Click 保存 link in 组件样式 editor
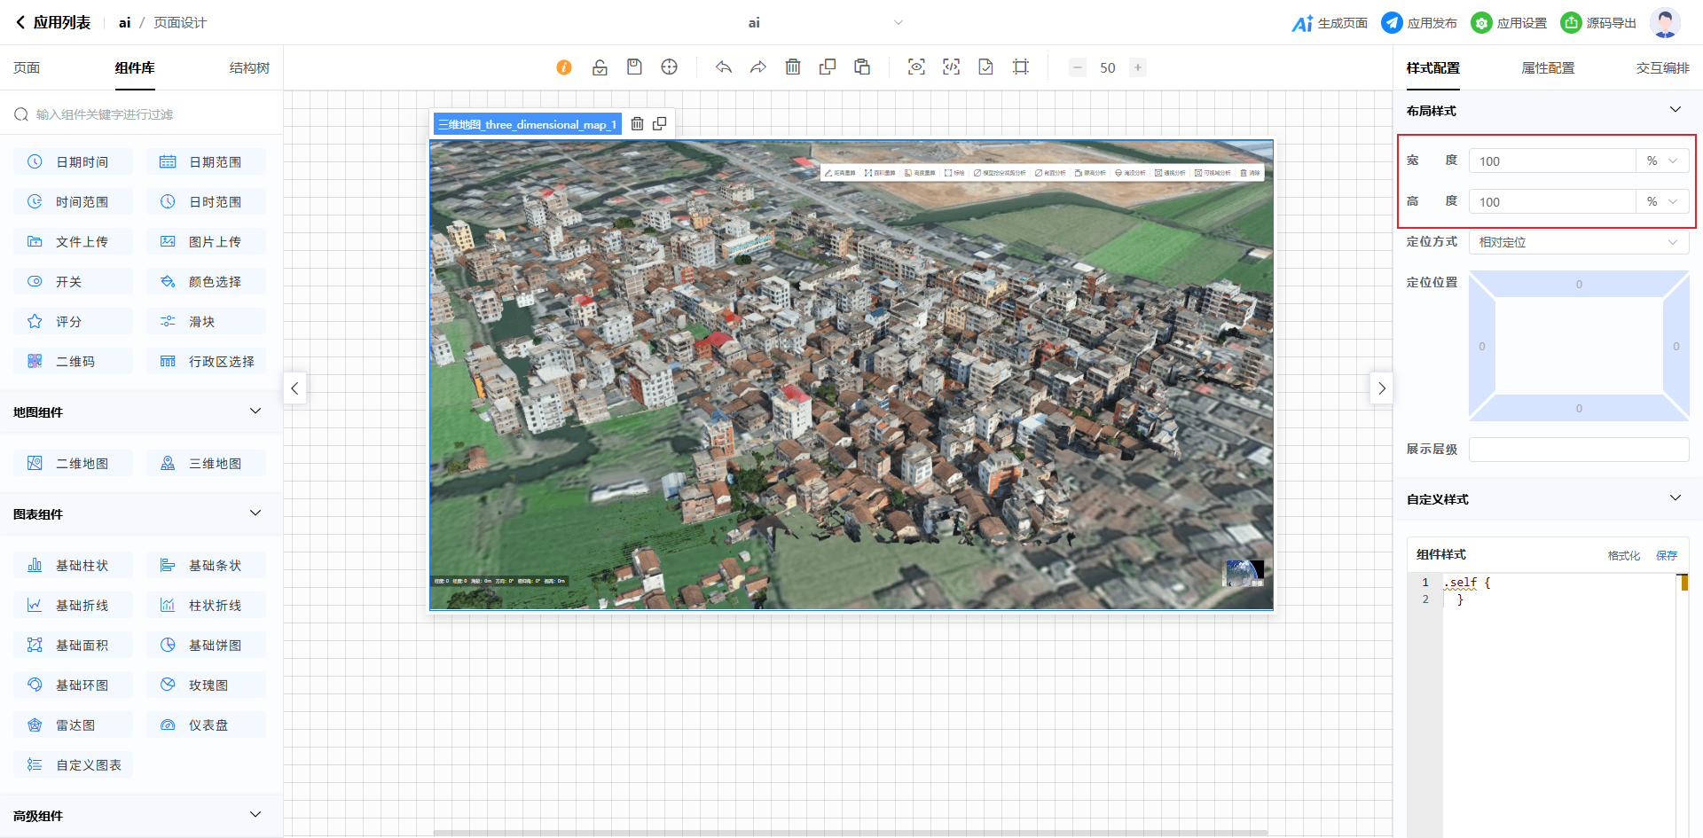 (x=1666, y=555)
